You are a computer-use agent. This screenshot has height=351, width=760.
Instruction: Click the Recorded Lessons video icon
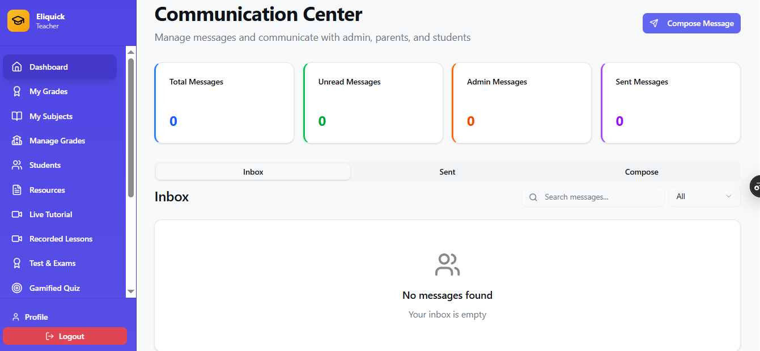17,239
